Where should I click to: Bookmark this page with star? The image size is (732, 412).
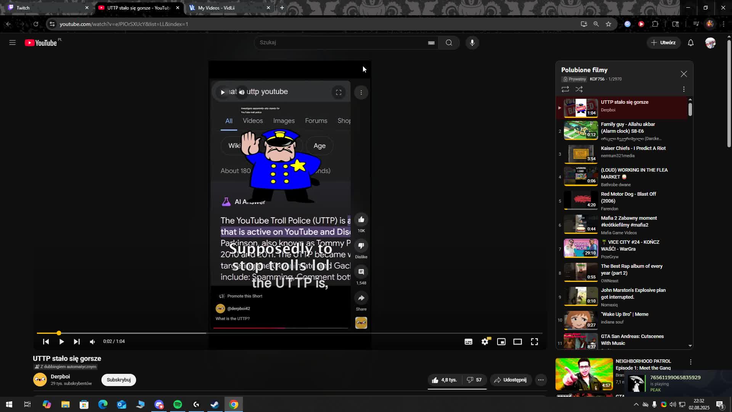608,24
